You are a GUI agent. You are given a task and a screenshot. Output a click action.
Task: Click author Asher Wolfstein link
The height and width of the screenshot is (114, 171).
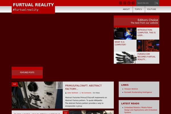[73, 93]
